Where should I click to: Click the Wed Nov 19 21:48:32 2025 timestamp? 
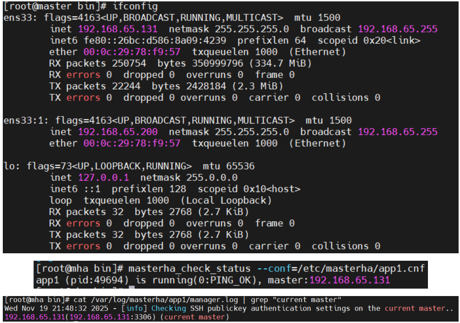pyautogui.click(x=56, y=309)
